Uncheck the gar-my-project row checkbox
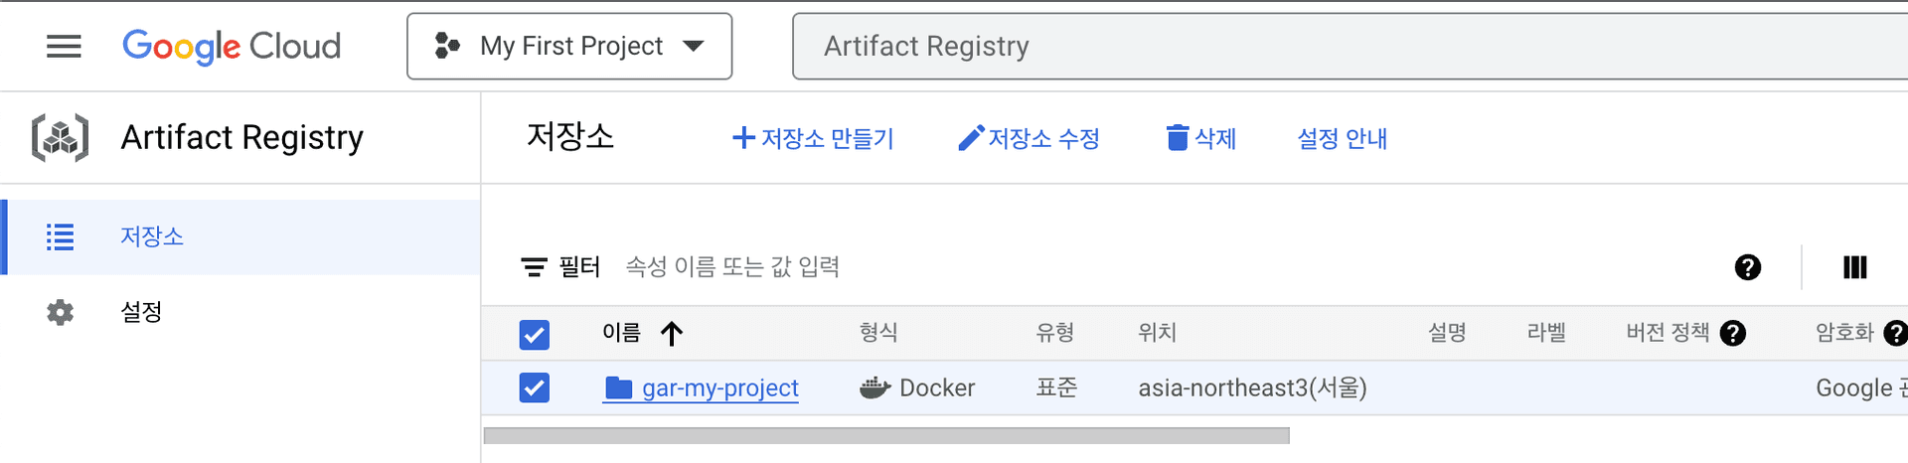1908x463 pixels. [x=535, y=387]
